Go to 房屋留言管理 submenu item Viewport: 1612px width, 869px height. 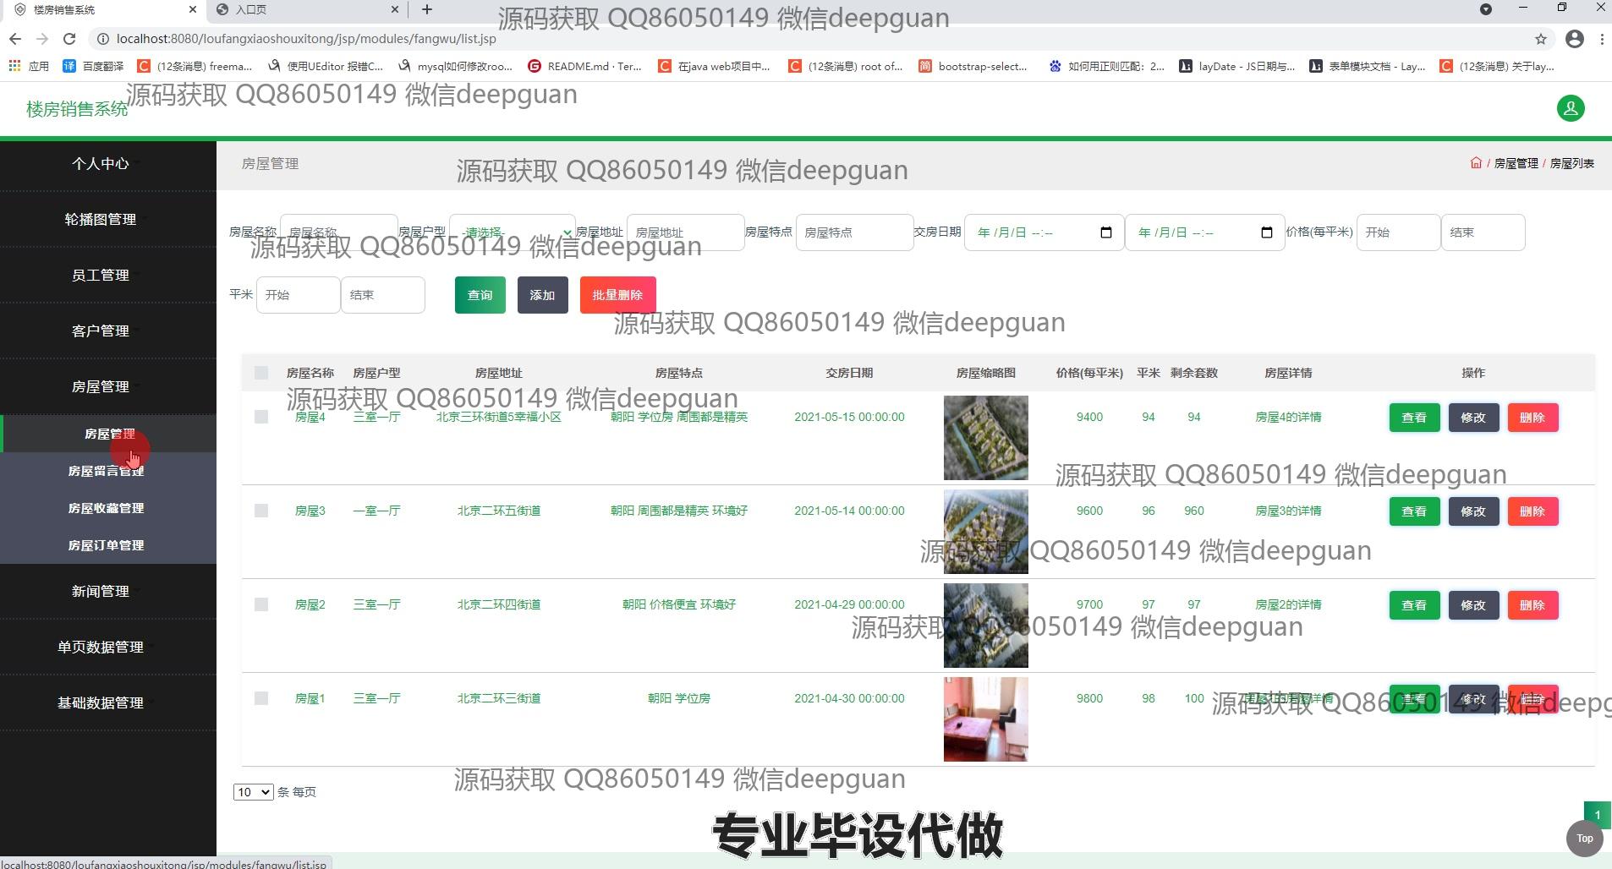tap(107, 471)
